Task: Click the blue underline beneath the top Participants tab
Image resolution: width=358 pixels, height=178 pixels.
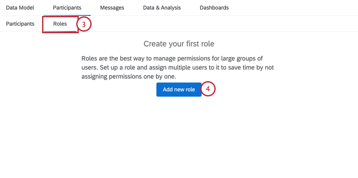Action: 67,15
